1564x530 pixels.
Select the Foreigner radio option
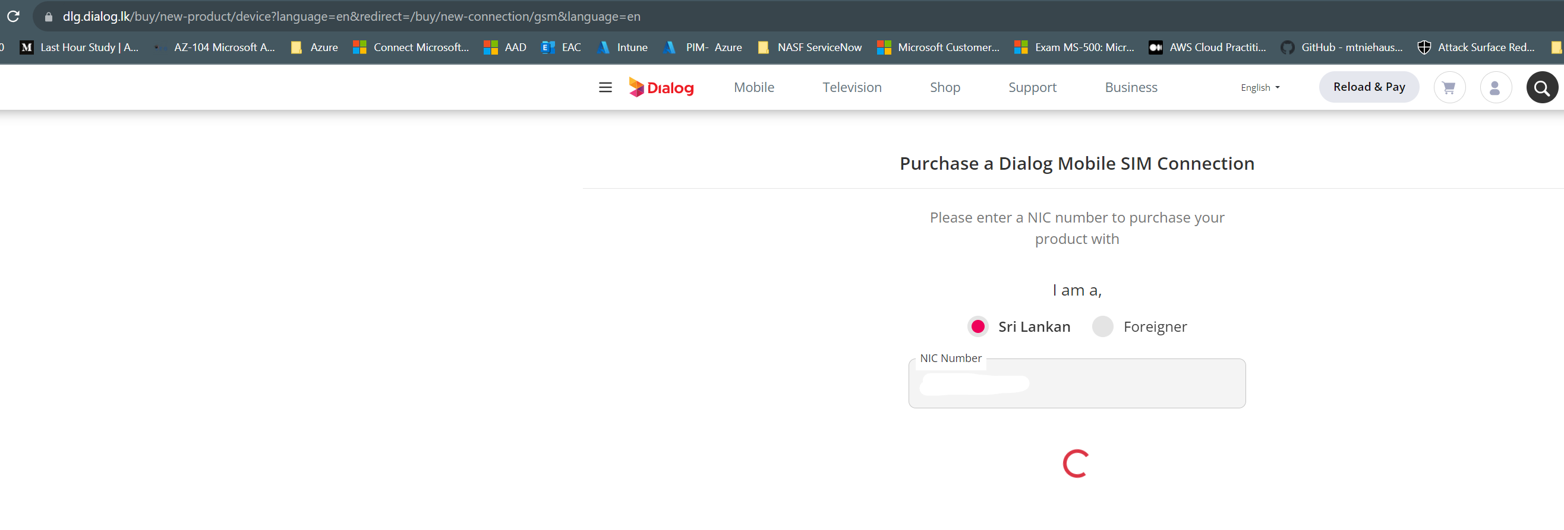click(1102, 327)
